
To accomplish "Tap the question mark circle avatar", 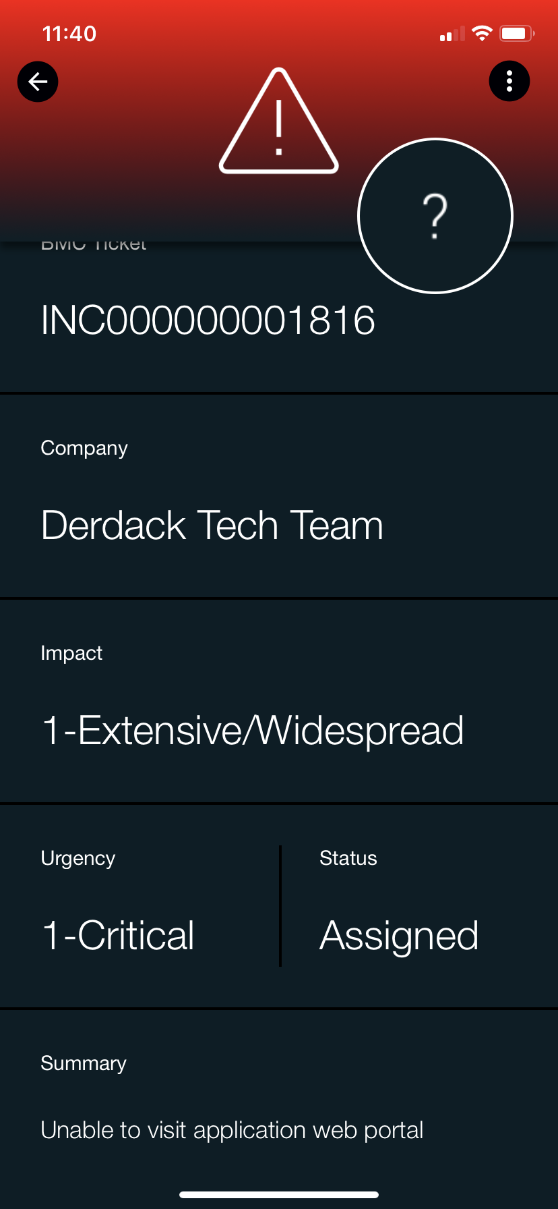I will click(x=435, y=216).
